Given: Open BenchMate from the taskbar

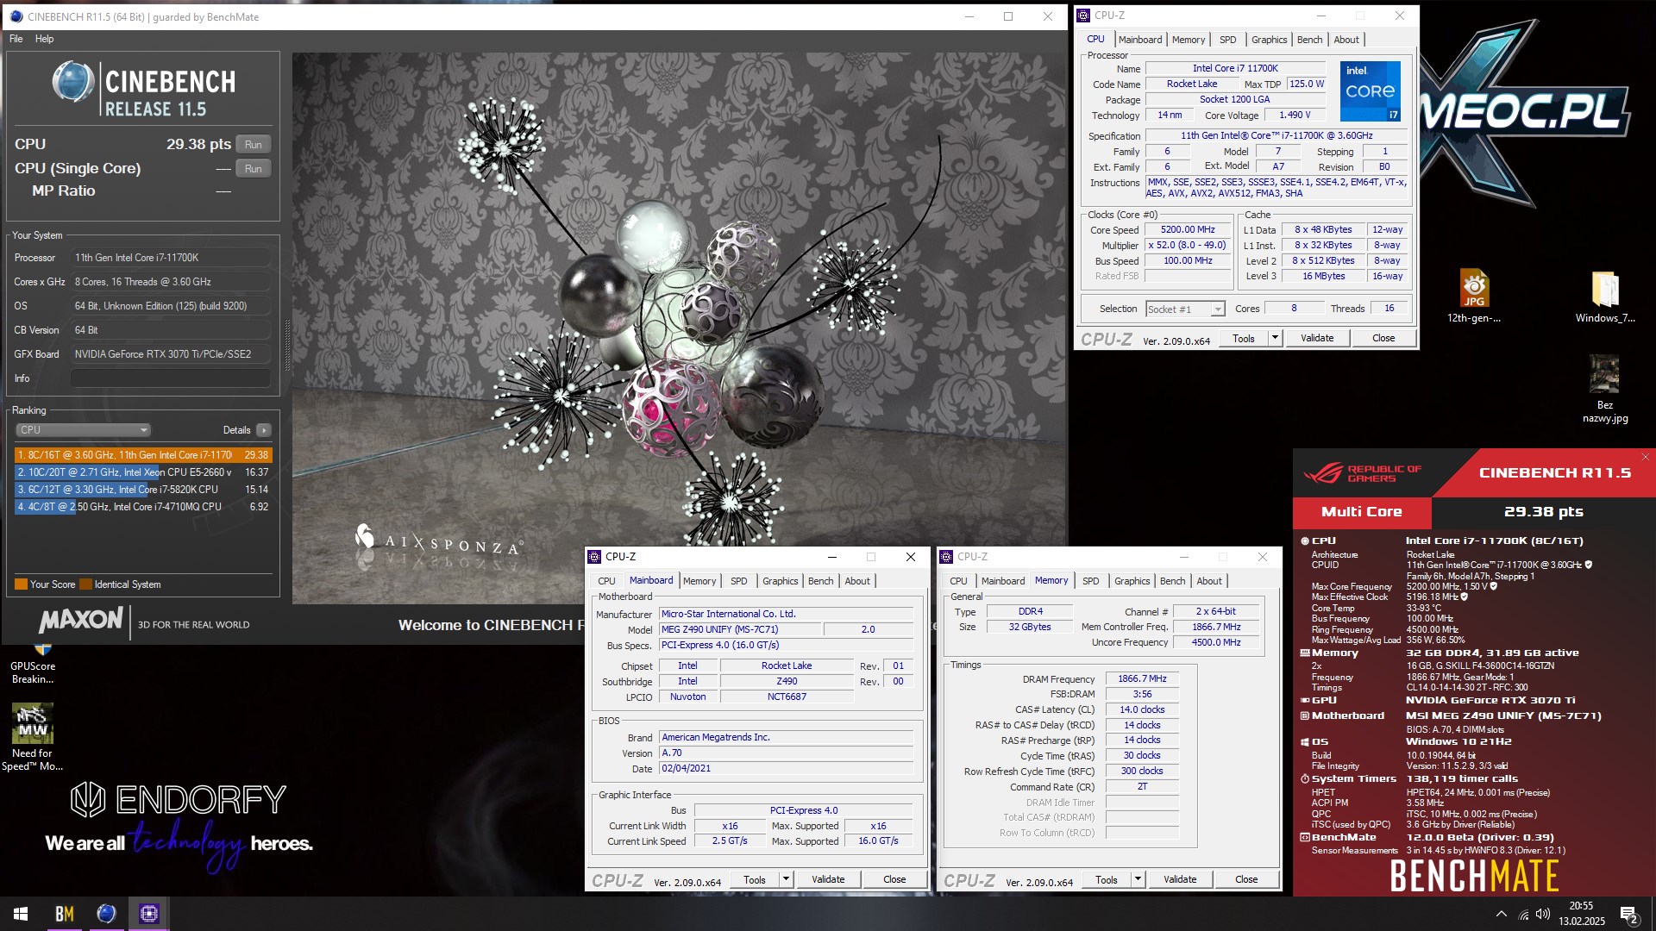Looking at the screenshot, I should 64,914.
